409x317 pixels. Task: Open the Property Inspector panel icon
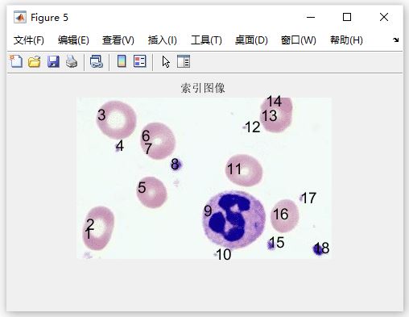[x=184, y=61]
